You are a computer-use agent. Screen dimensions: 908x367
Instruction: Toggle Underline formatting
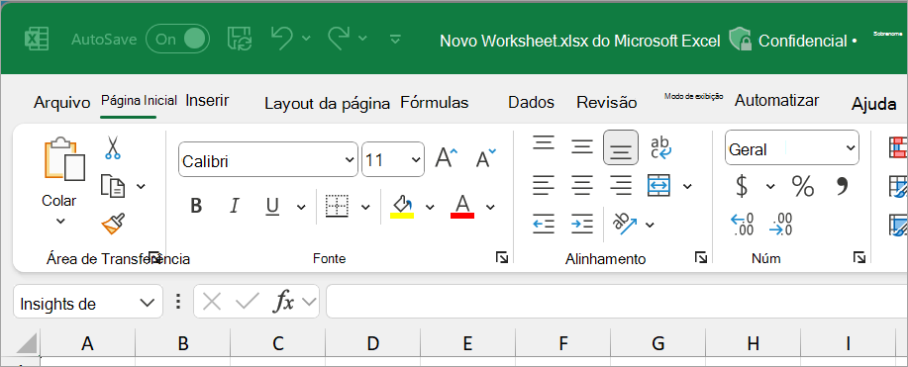point(272,206)
